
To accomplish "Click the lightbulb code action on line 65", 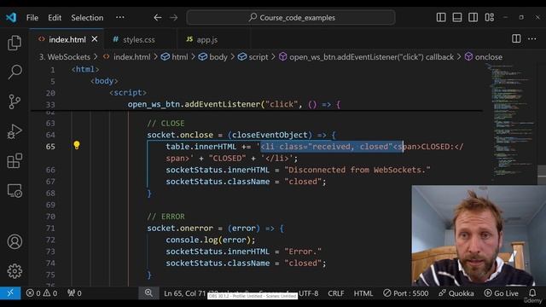I will (77, 145).
